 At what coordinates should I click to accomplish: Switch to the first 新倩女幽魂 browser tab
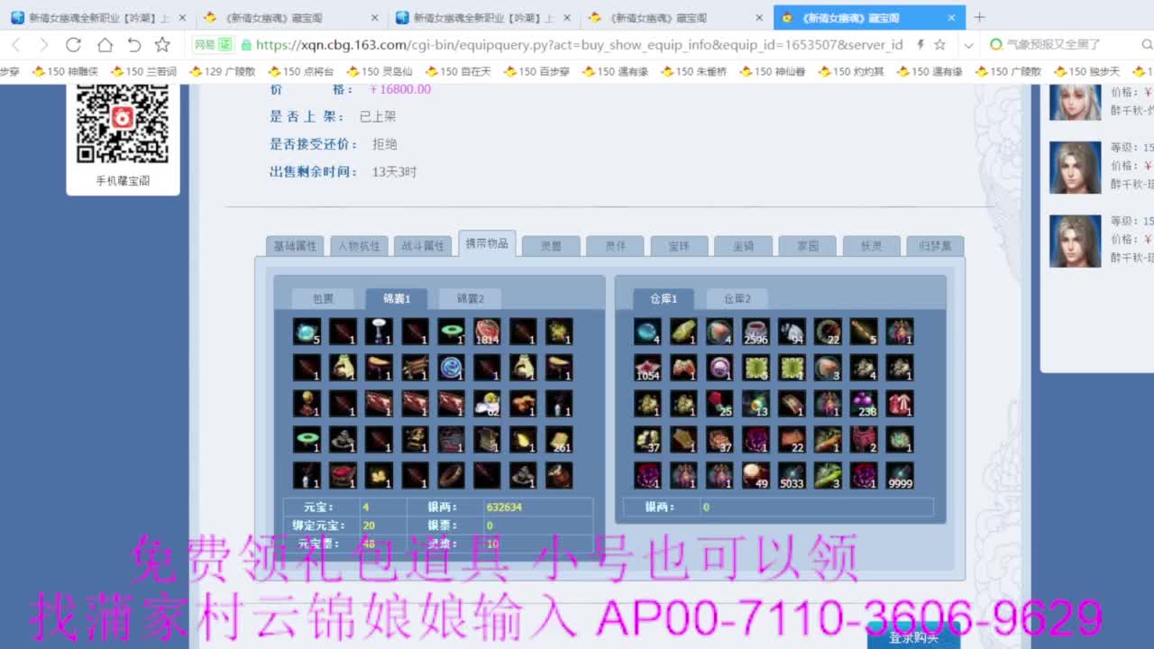click(90, 16)
